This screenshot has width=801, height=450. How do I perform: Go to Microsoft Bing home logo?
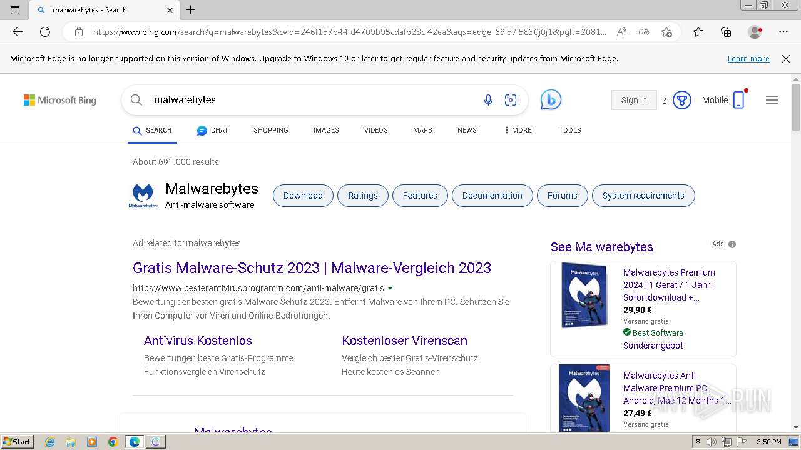tap(60, 100)
